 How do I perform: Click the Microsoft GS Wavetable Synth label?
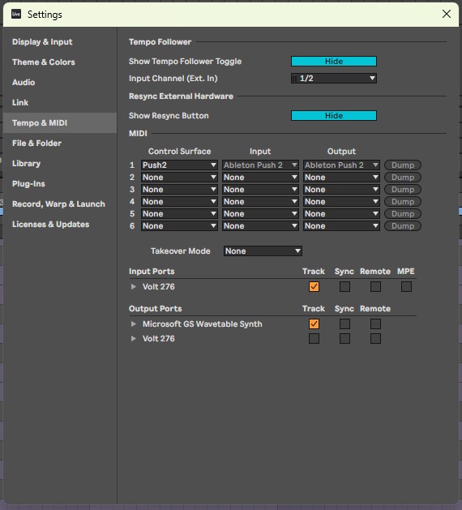(203, 324)
